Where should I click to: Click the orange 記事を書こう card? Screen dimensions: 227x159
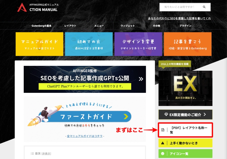(x=188, y=44)
